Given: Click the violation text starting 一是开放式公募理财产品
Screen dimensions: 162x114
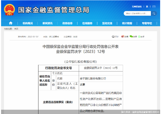Looking at the screenshot, I should pos(101,102).
